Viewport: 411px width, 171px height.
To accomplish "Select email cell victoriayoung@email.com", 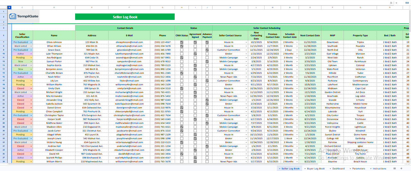I will tap(129, 142).
